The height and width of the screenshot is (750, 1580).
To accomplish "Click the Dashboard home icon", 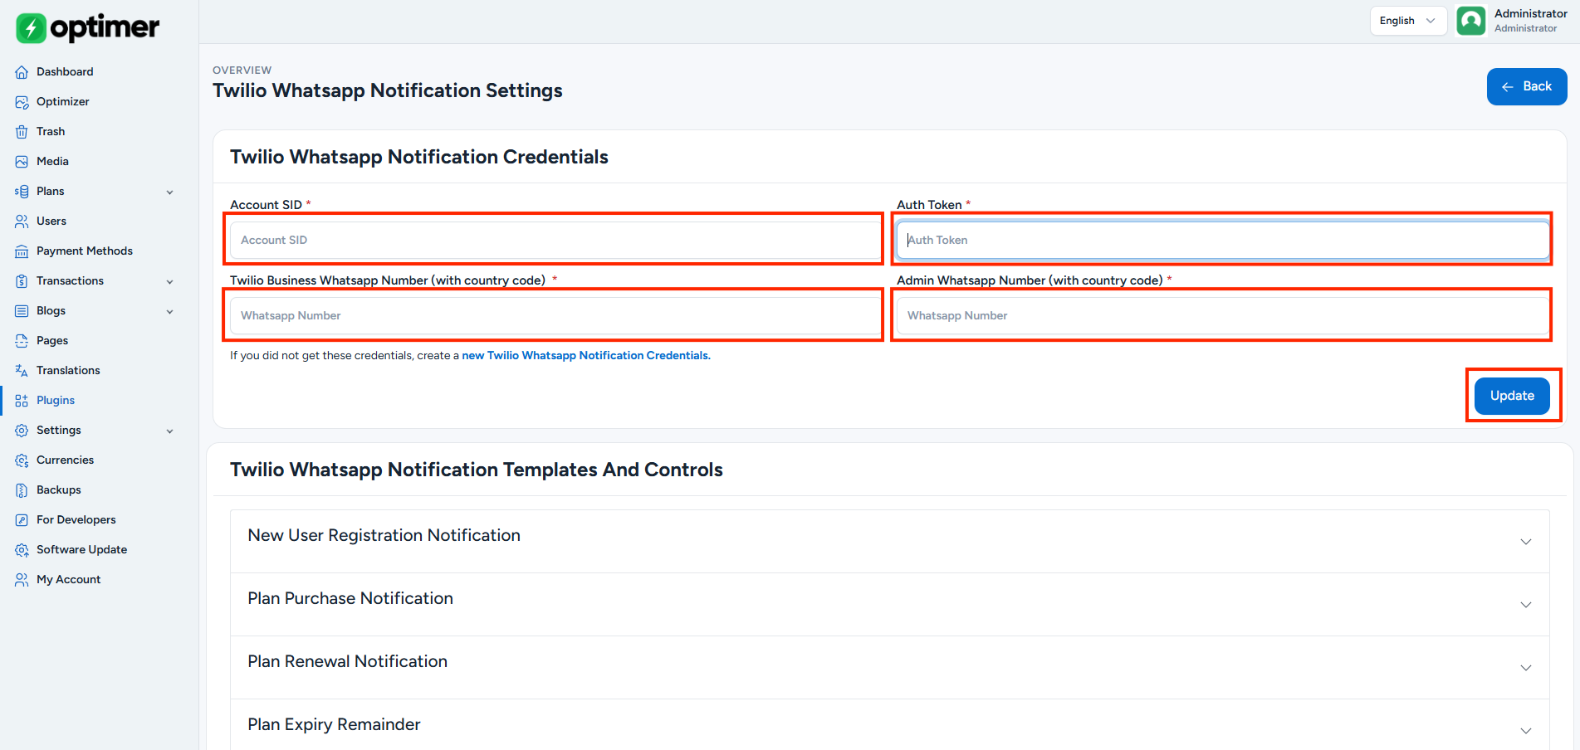I will pos(22,72).
